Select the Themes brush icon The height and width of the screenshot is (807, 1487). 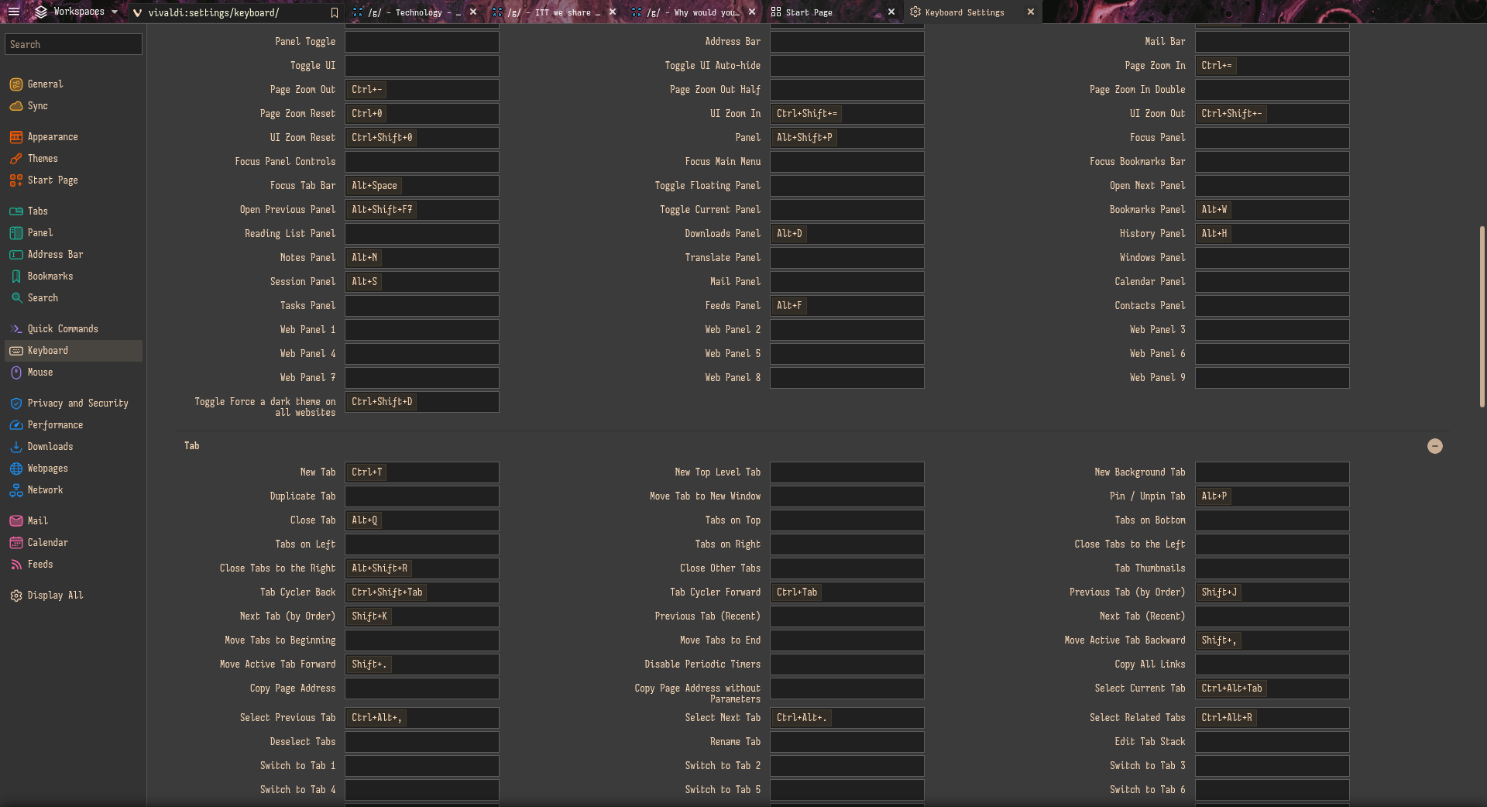[16, 159]
